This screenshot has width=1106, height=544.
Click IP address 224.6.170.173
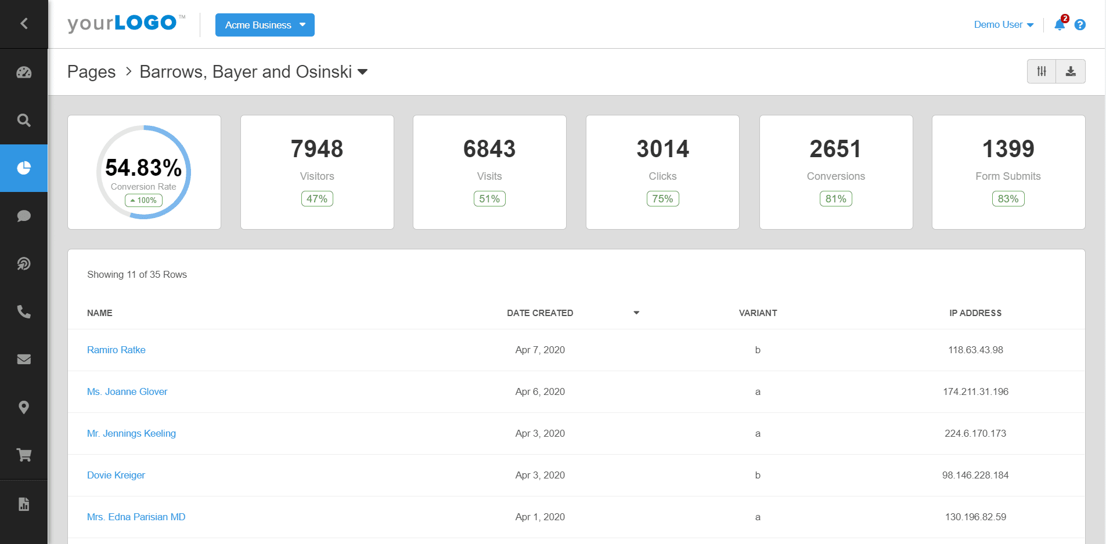coord(975,433)
